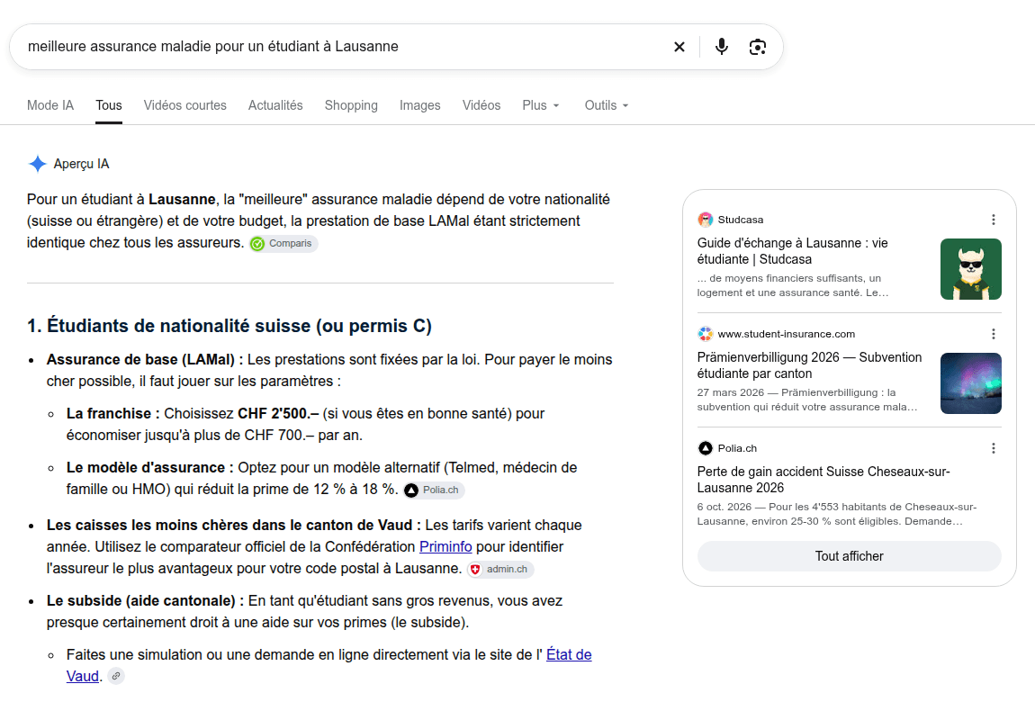The height and width of the screenshot is (711, 1035).
Task: Open the Studcasa llama thumbnail
Action: click(970, 269)
